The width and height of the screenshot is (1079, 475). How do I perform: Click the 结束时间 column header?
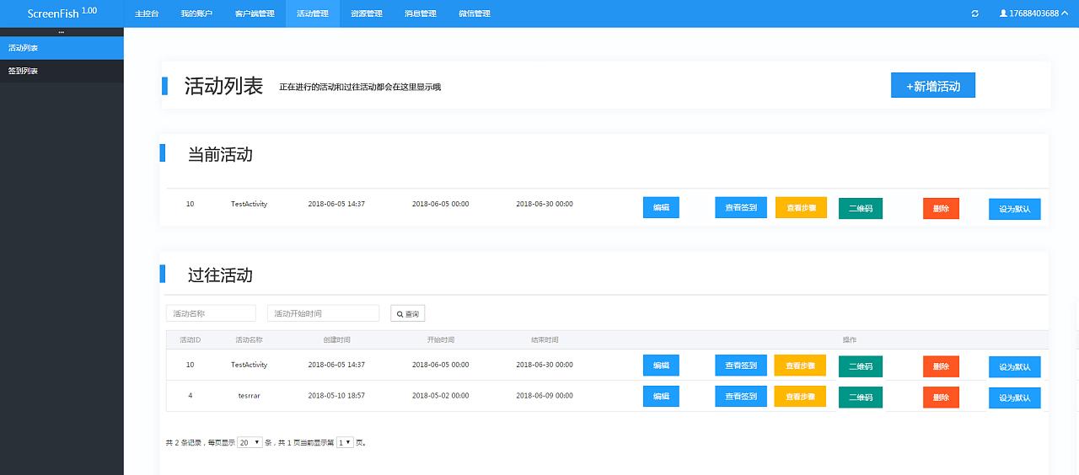(545, 340)
